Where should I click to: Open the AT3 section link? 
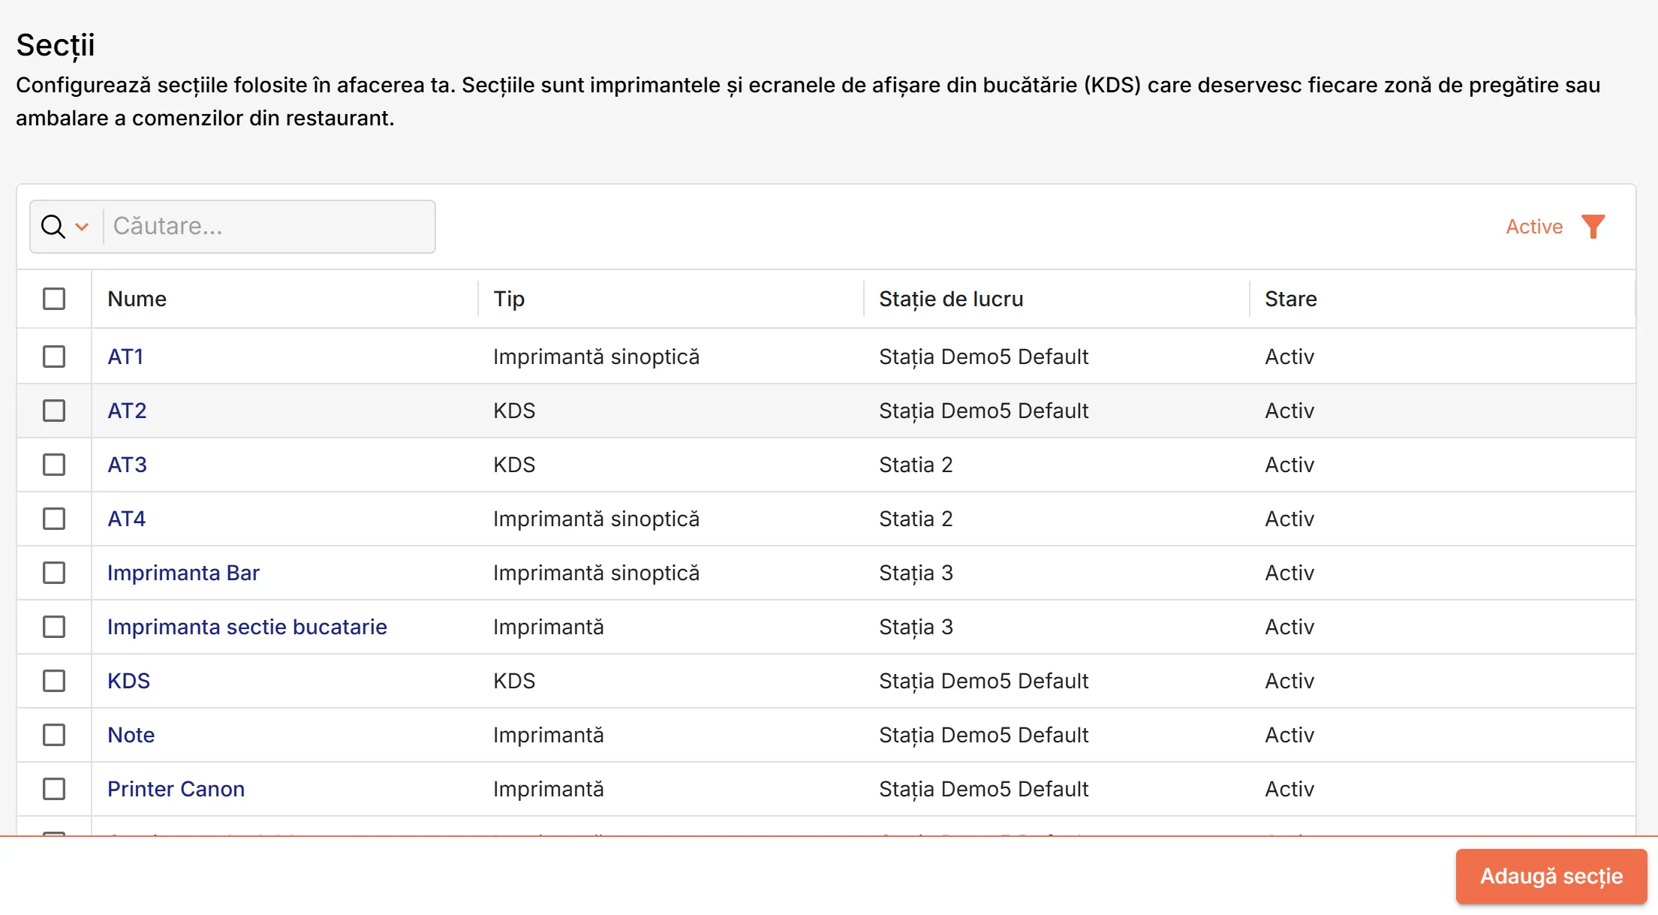127,465
